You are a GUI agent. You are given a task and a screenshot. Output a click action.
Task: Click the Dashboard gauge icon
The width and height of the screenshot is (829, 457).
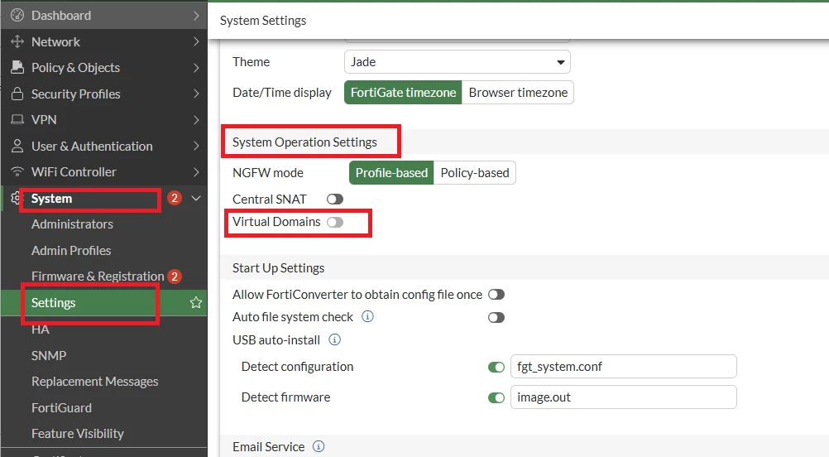point(17,16)
